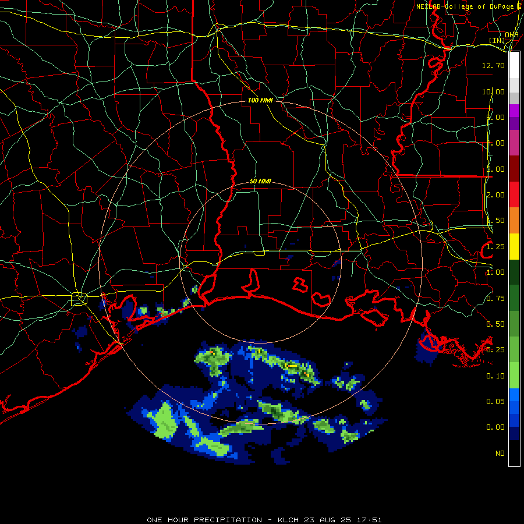Image resolution: width=524 pixels, height=524 pixels.
Task: Select the dark red legend swatch
Action: click(514, 169)
